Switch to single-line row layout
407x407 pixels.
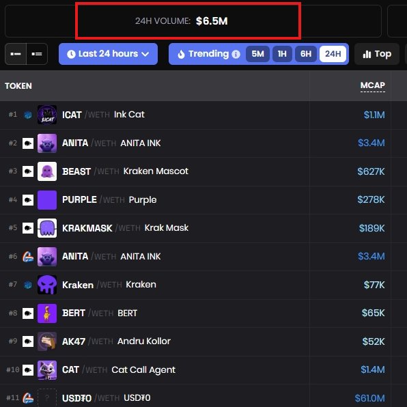coord(16,54)
